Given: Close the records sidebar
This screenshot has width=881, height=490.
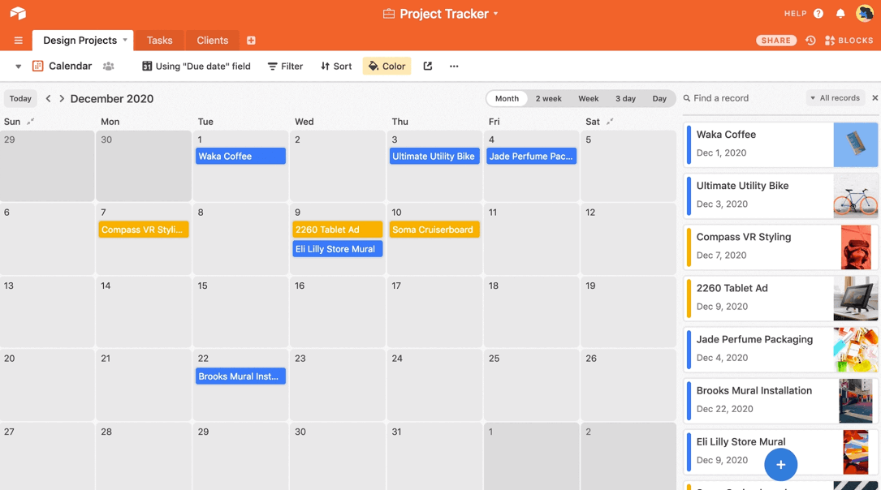Looking at the screenshot, I should [x=875, y=98].
